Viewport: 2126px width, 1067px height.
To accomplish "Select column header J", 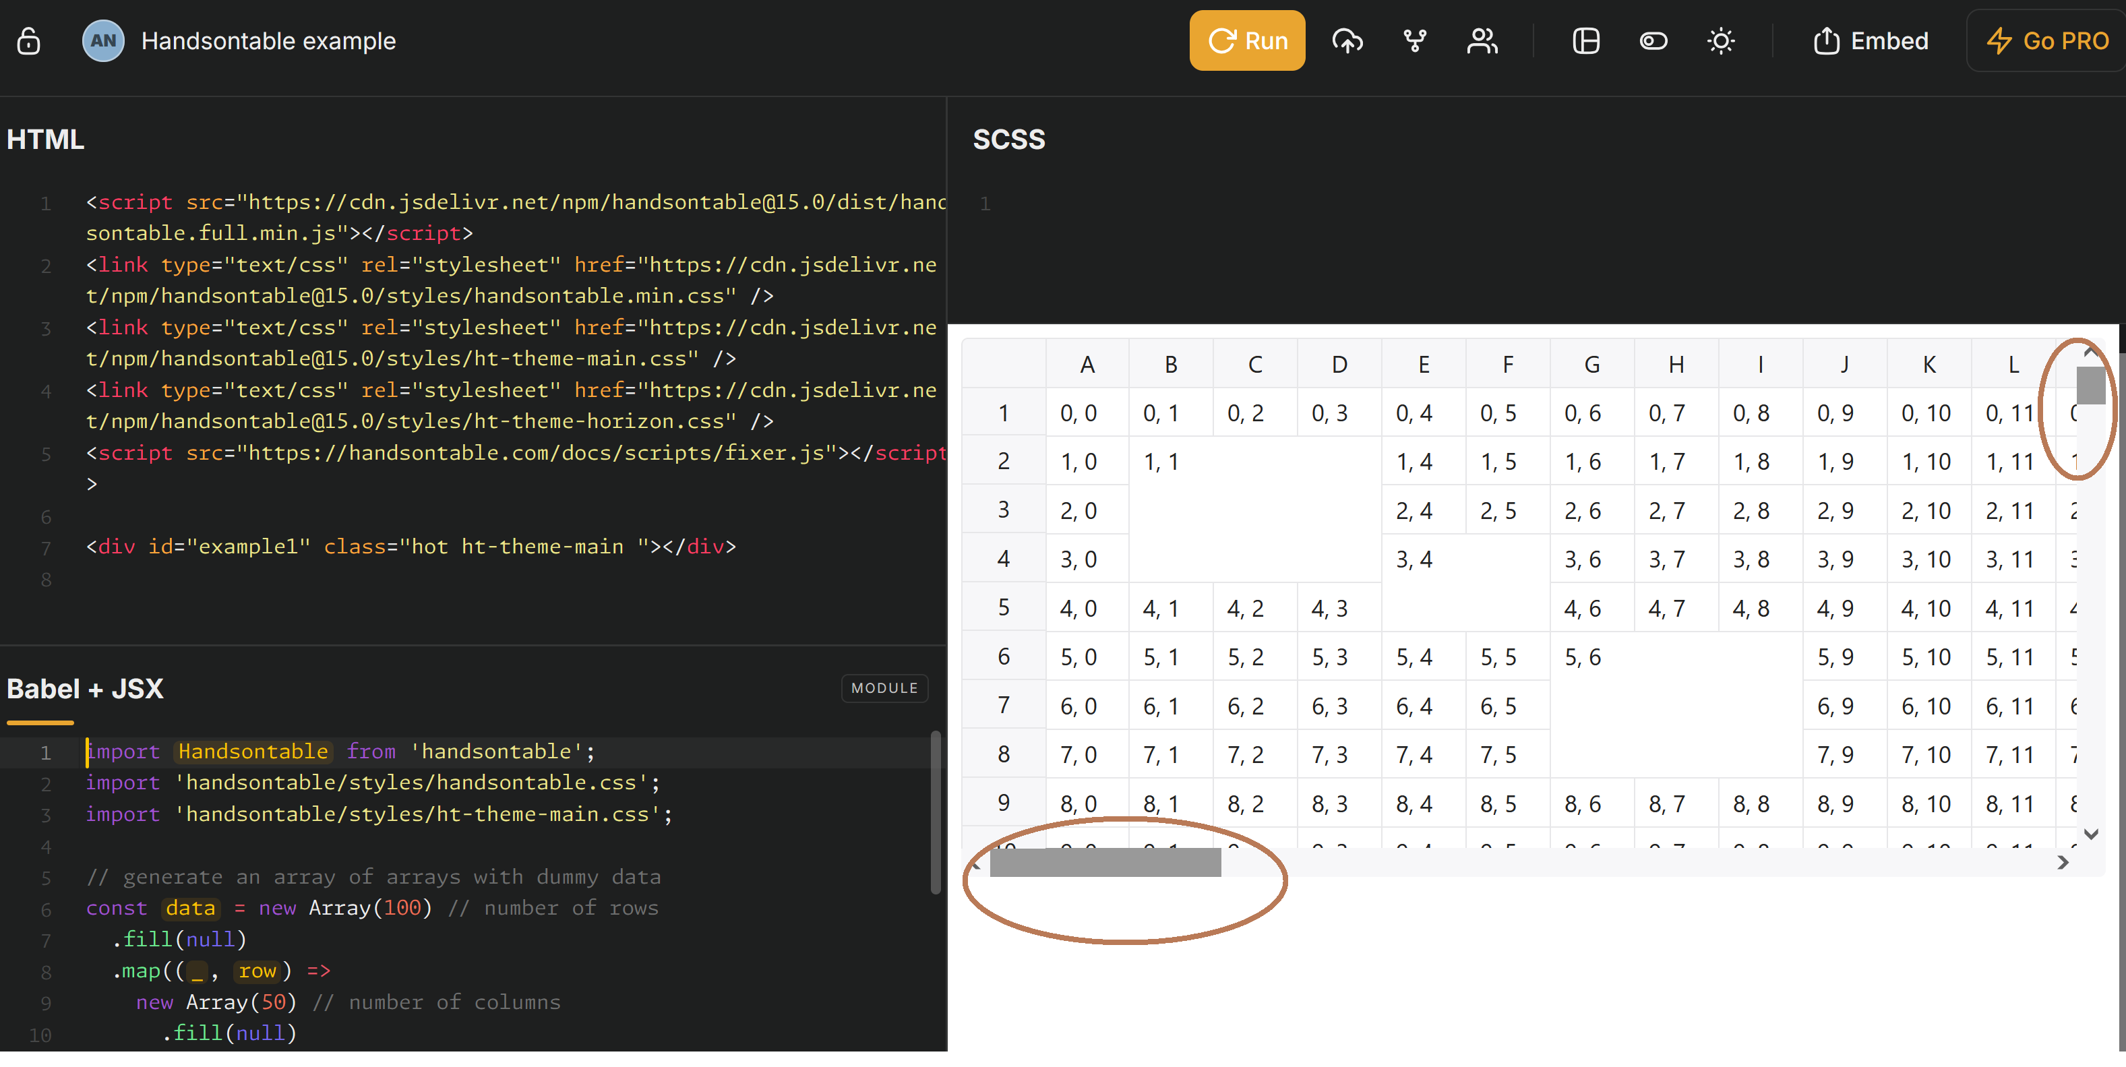I will (1846, 364).
